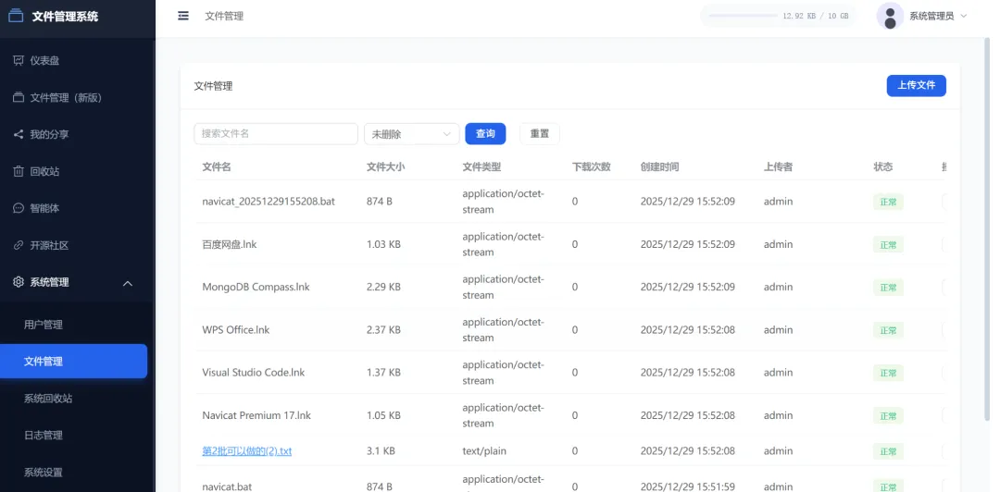Screen dimensions: 1000x492
Task: Click the 下载次数 column header
Action: point(591,167)
